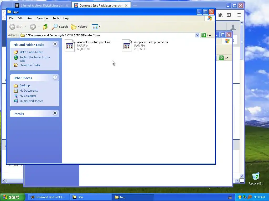Expand the Address bar dropdown
Image resolution: width=269 pixels, height=201 pixels.
coord(197,35)
